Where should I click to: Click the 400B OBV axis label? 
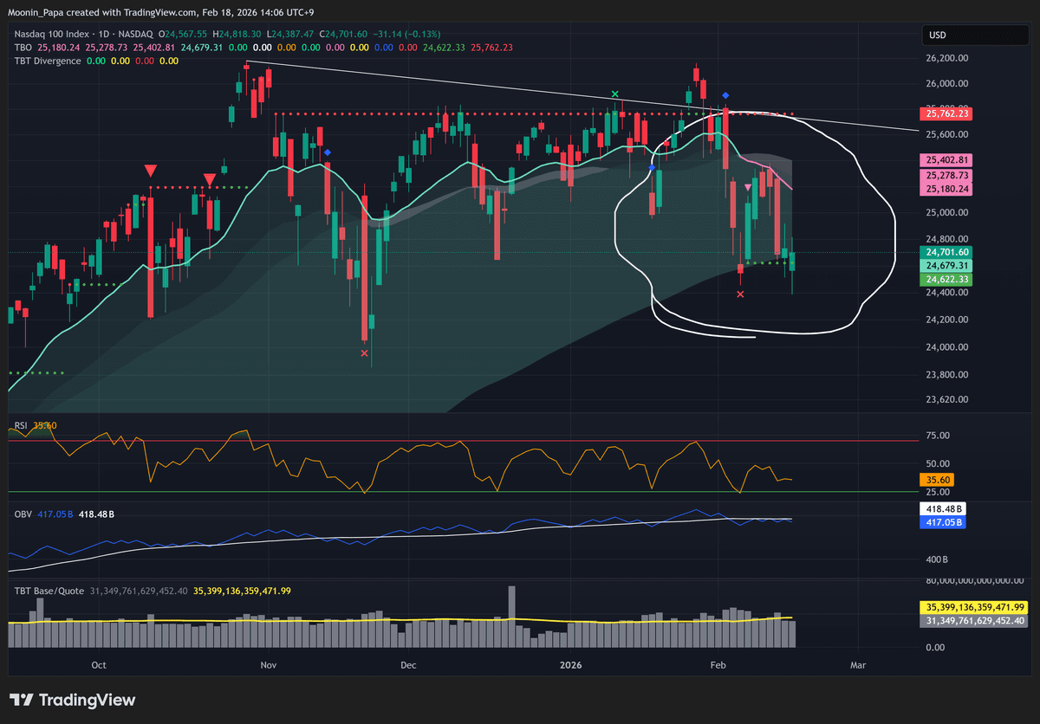click(x=937, y=560)
